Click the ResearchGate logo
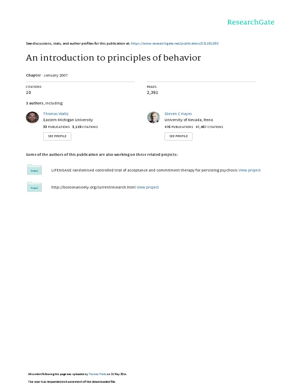Screen dimensions: 294x392 click(251, 22)
